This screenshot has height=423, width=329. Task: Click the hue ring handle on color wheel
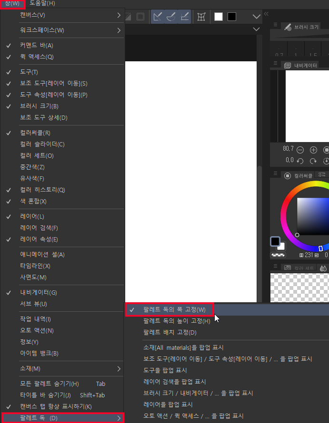click(x=320, y=248)
